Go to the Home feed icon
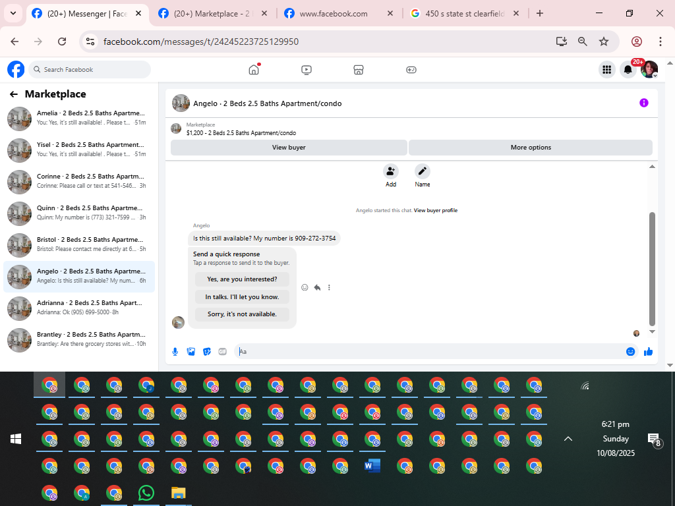The image size is (675, 506). click(254, 69)
